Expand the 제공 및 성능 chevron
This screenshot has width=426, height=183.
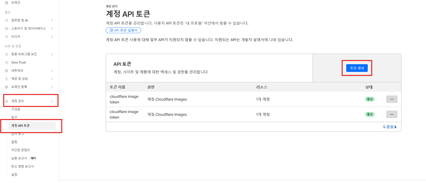click(52, 79)
